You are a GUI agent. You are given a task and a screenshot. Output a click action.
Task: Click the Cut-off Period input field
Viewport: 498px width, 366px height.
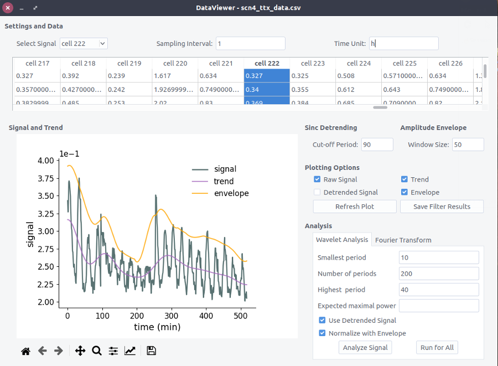377,145
